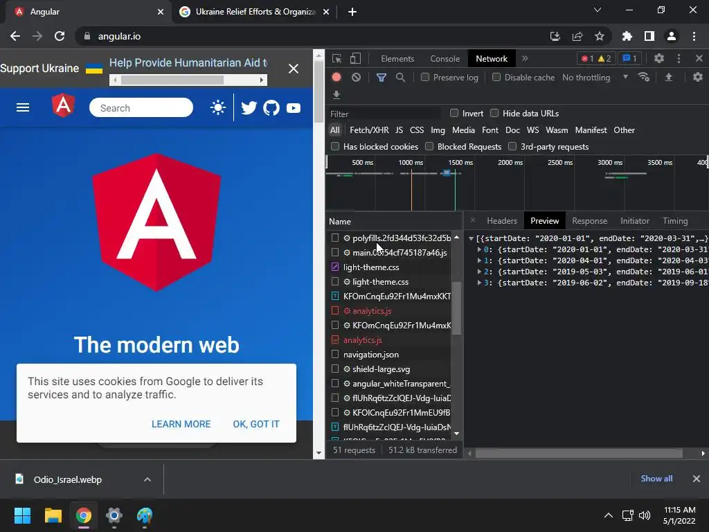Click the issues counter badge
This screenshot has height=532, width=709.
click(x=630, y=58)
